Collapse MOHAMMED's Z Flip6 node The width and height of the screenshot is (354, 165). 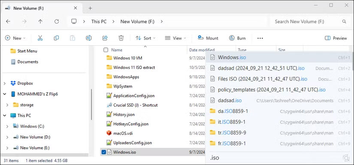tap(5, 94)
